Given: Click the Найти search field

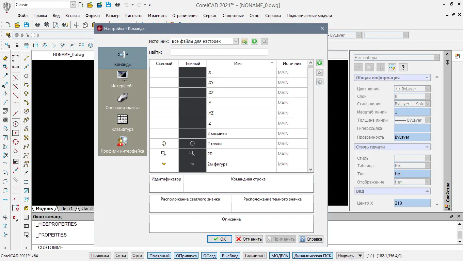Looking at the screenshot, I should pyautogui.click(x=220, y=52).
